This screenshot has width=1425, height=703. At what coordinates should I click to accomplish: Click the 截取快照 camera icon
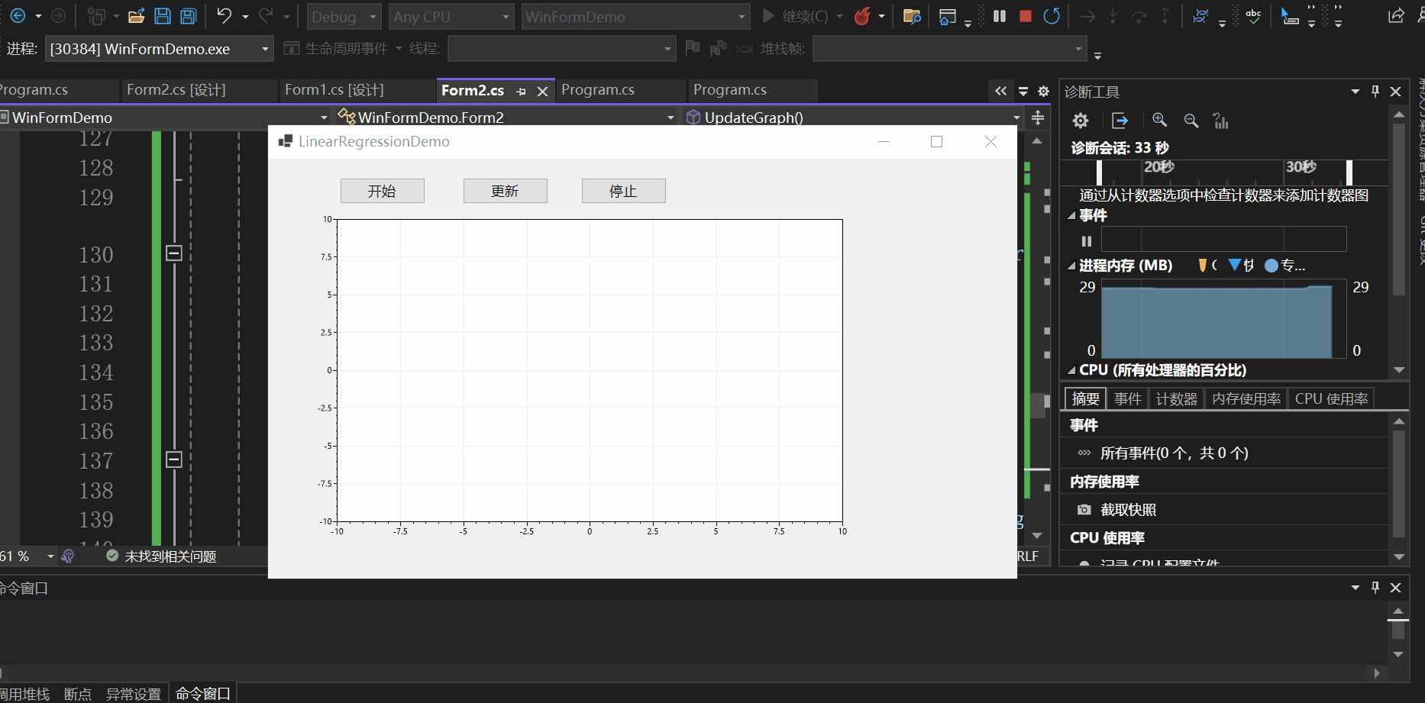pos(1084,509)
